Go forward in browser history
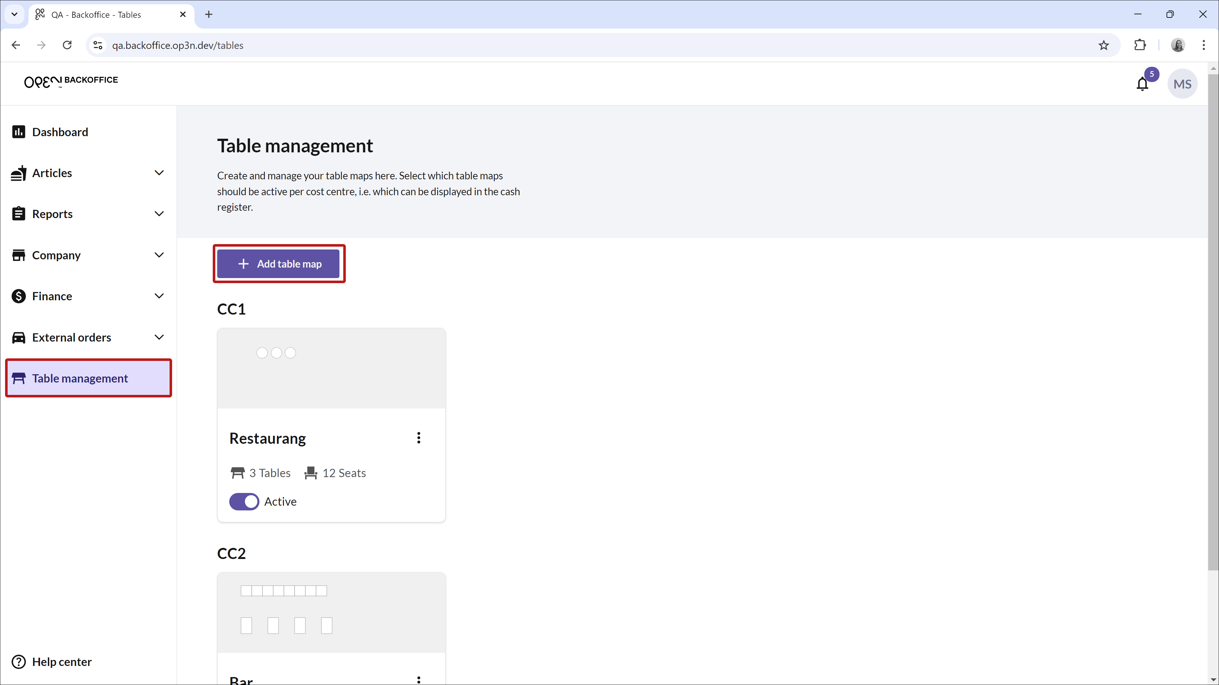The height and width of the screenshot is (685, 1219). (x=42, y=45)
